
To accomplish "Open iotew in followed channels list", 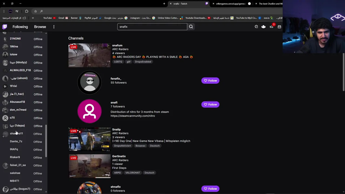I will coord(23,54).
